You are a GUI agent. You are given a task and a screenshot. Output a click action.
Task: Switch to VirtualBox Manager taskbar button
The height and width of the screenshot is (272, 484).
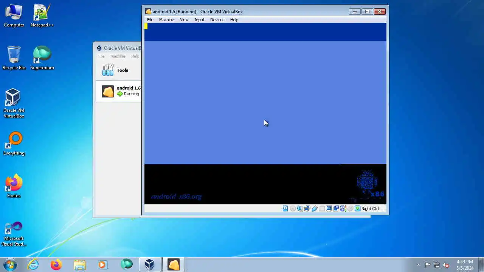(x=150, y=264)
